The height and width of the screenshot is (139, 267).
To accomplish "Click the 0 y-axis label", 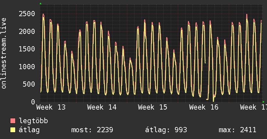I will (x=33, y=102).
